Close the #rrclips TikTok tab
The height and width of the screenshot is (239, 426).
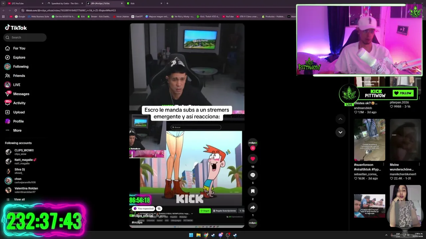tap(122, 3)
